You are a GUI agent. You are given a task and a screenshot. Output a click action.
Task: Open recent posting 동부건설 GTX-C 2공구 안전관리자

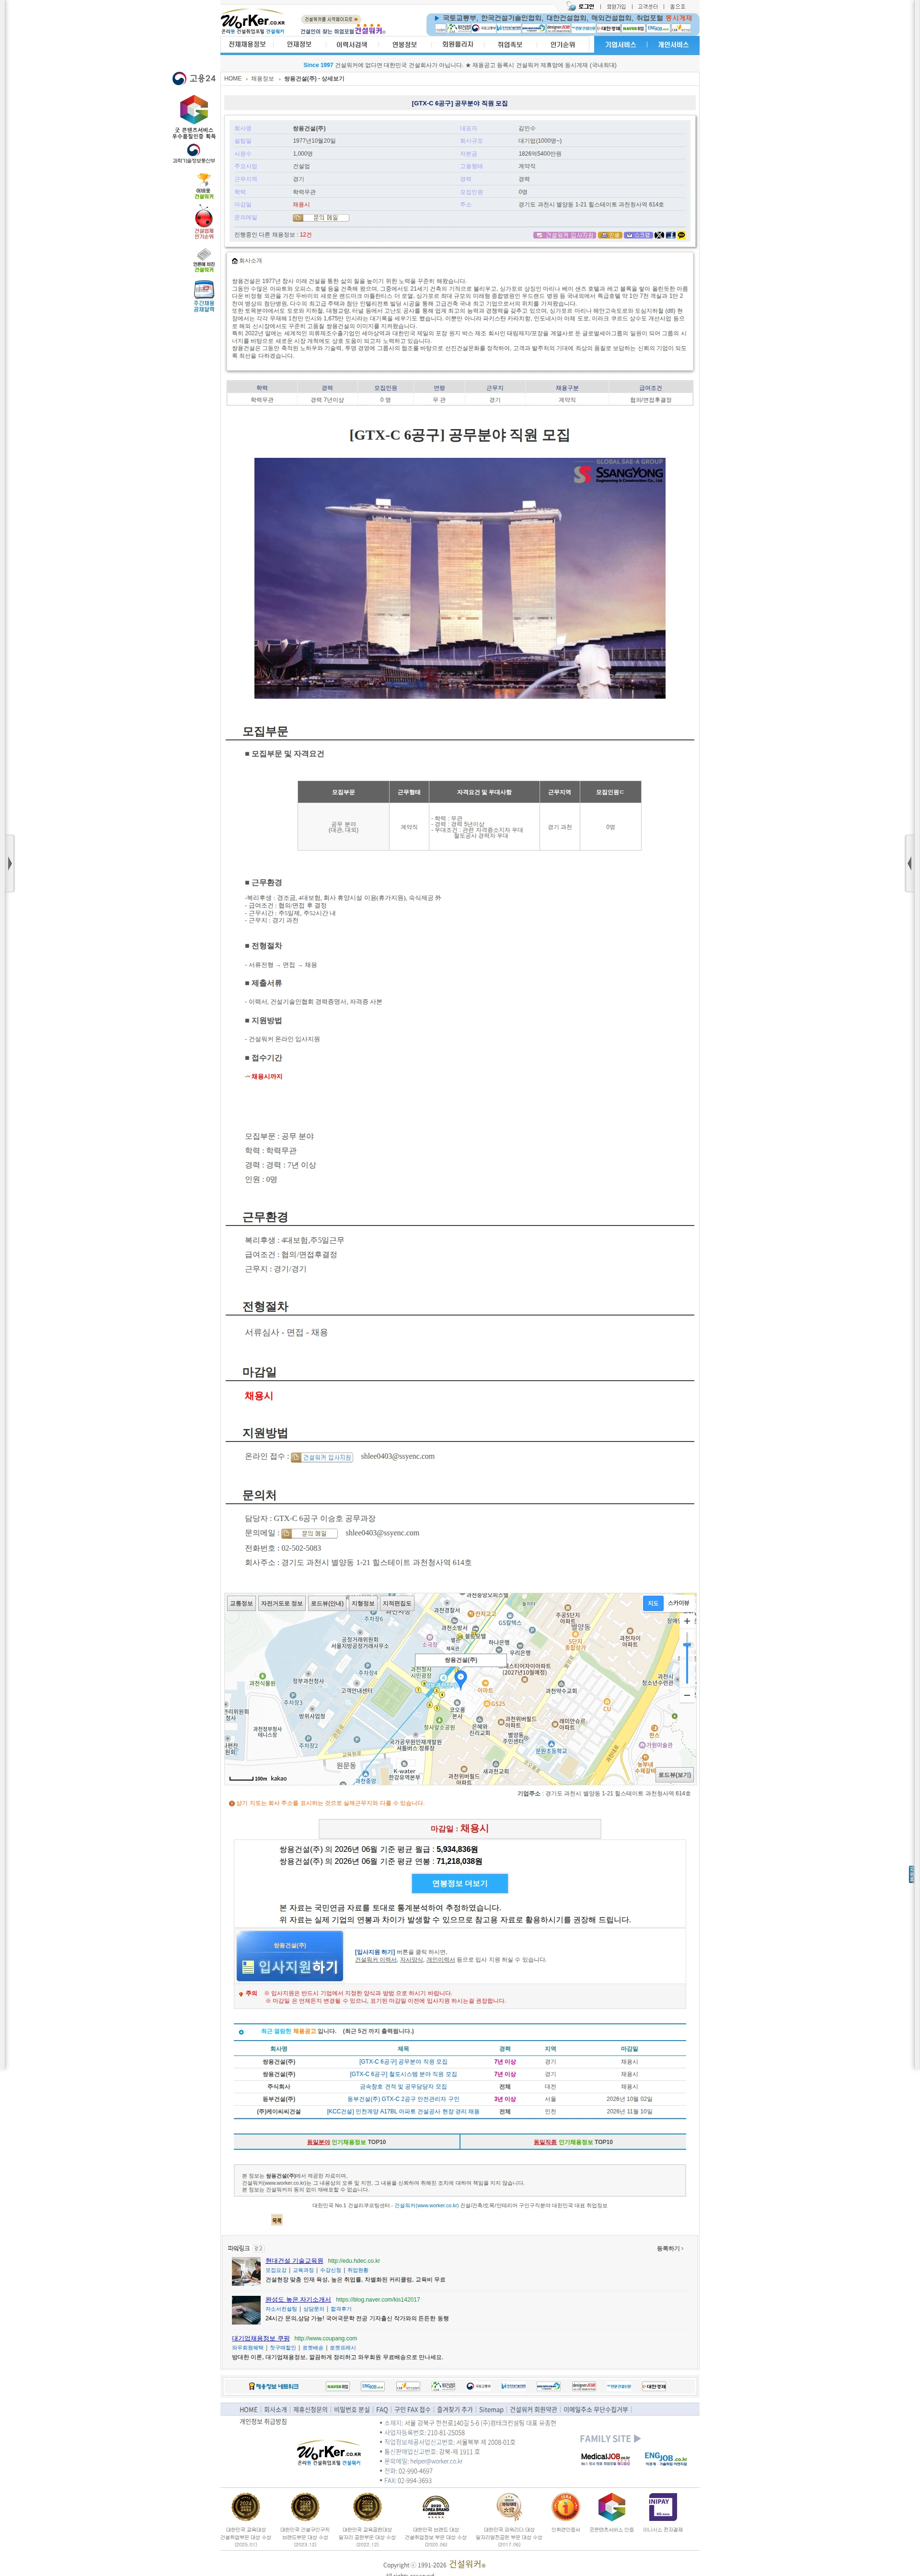pos(402,2099)
